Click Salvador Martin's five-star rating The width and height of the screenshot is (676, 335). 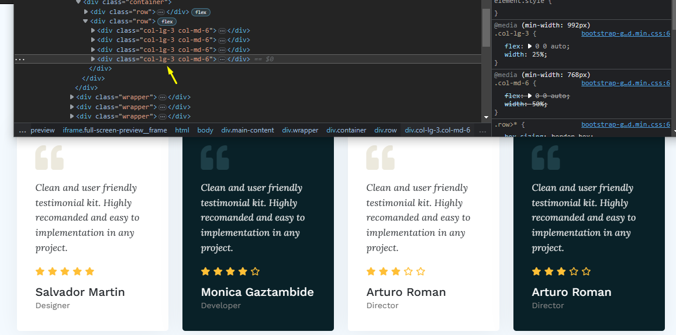coord(65,271)
